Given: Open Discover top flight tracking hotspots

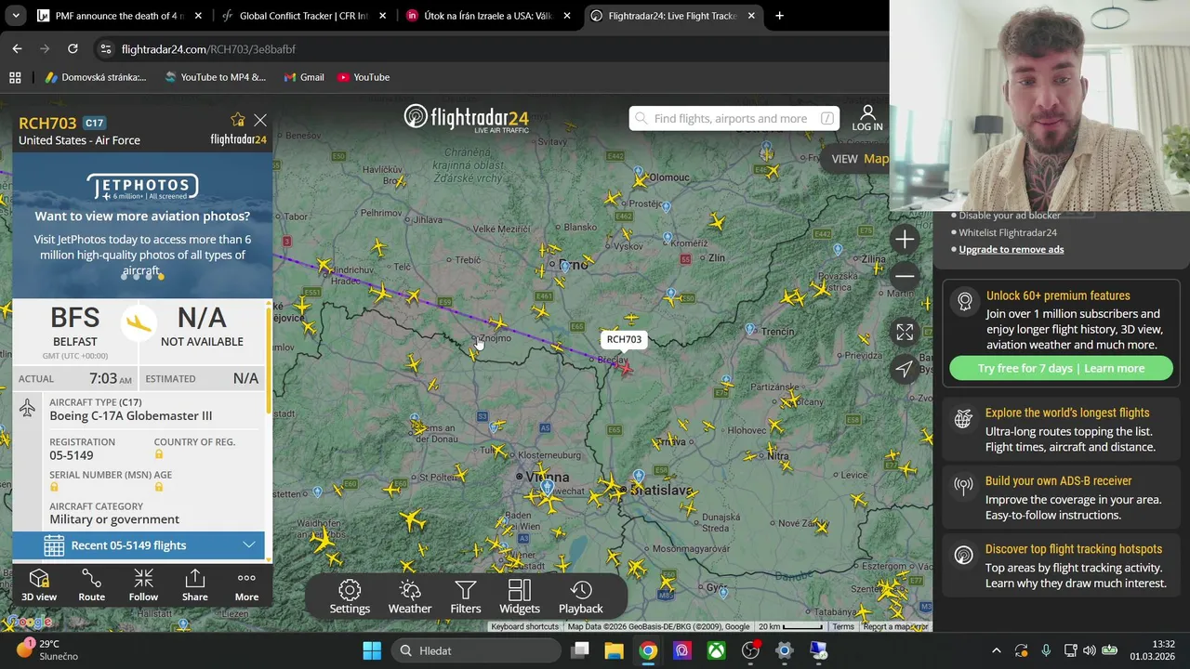Looking at the screenshot, I should [x=1061, y=566].
